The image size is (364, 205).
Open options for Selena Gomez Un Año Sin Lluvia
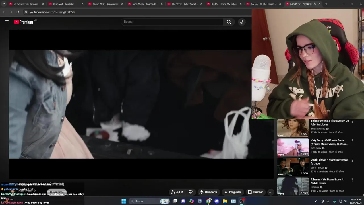point(352,121)
